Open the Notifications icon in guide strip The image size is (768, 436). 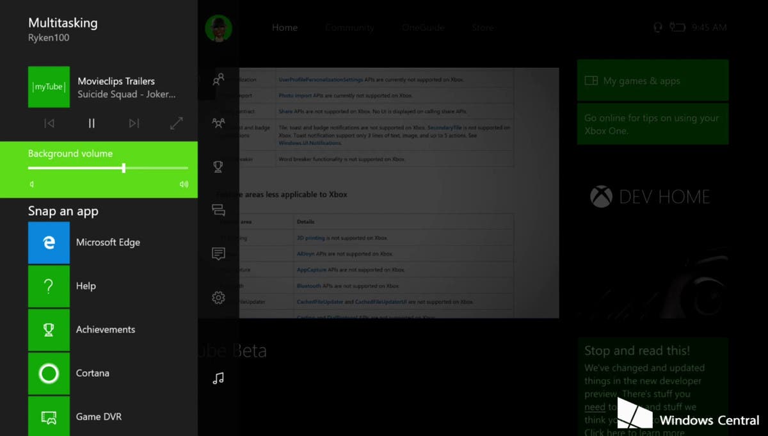pos(218,254)
